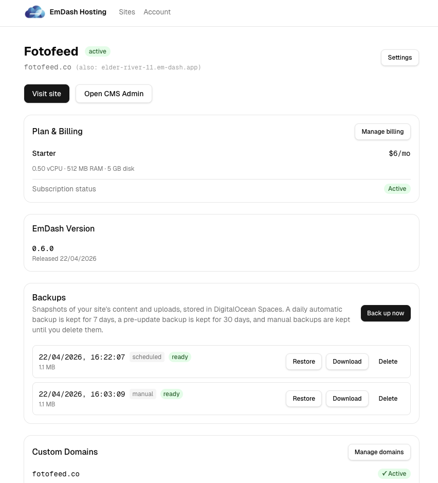Open the Account navigation item
Screen dimensions: 438x483
[x=157, y=12]
